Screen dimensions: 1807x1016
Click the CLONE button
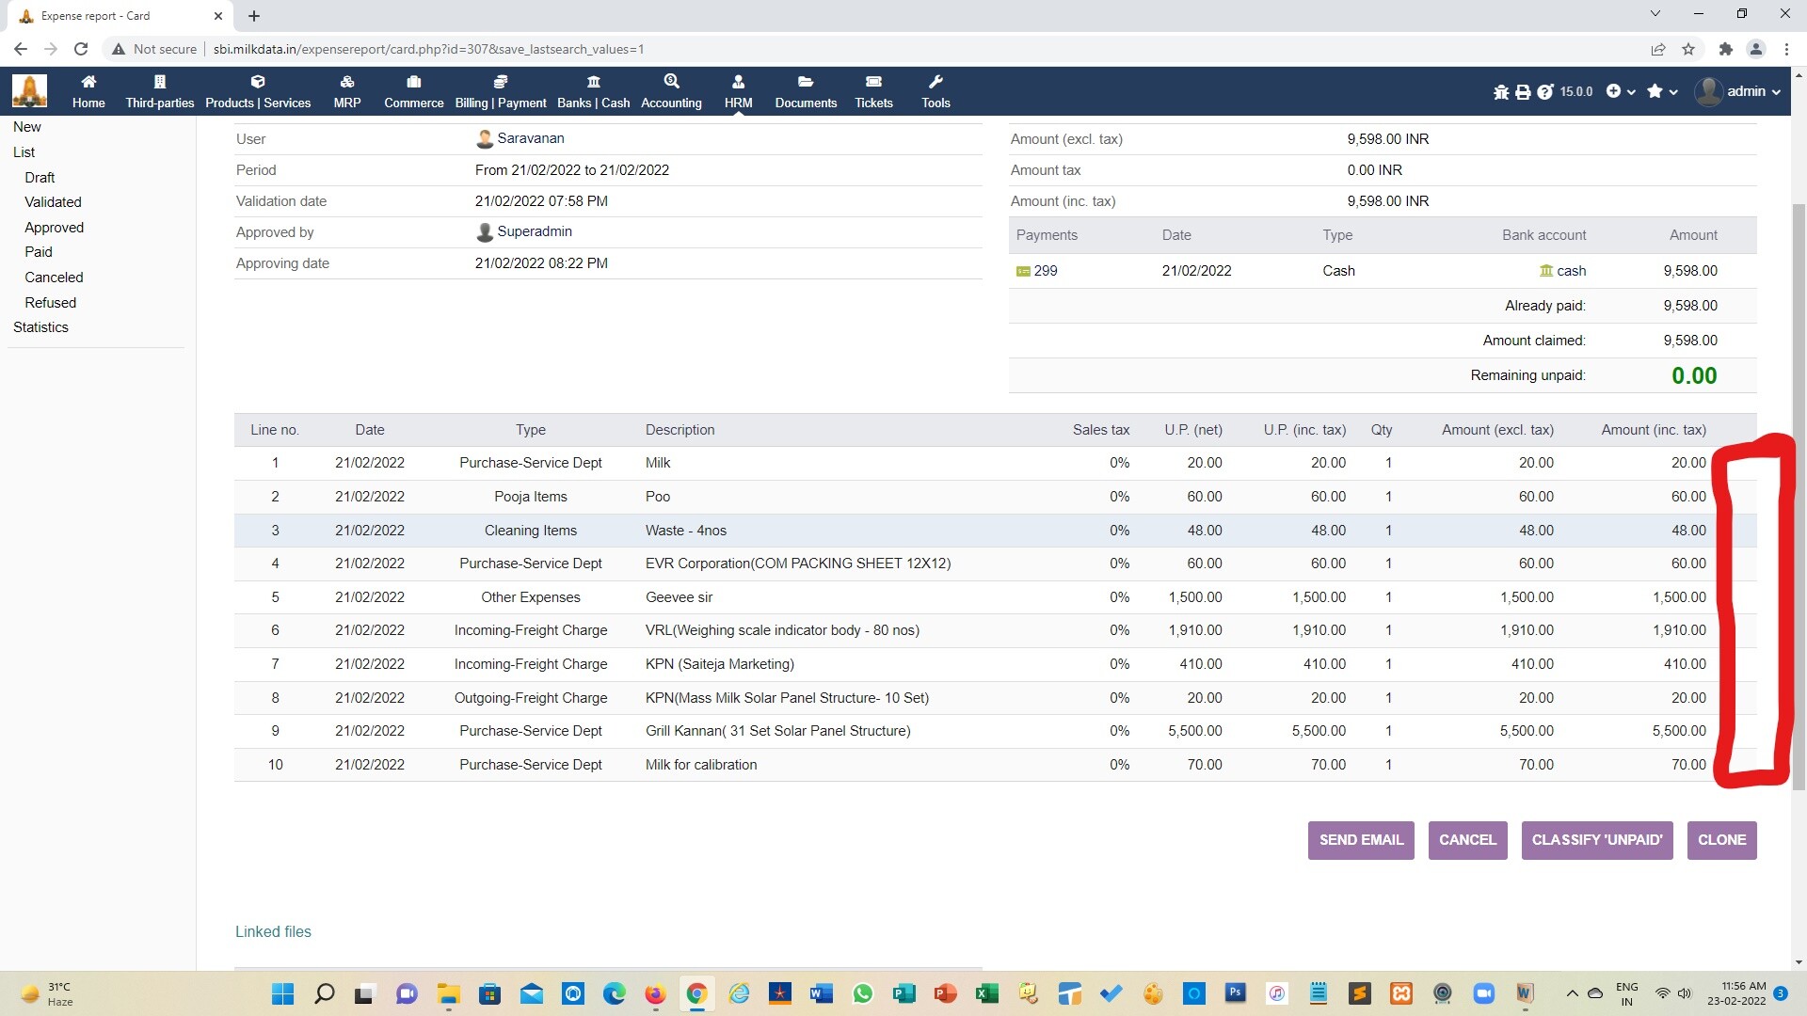tap(1721, 840)
